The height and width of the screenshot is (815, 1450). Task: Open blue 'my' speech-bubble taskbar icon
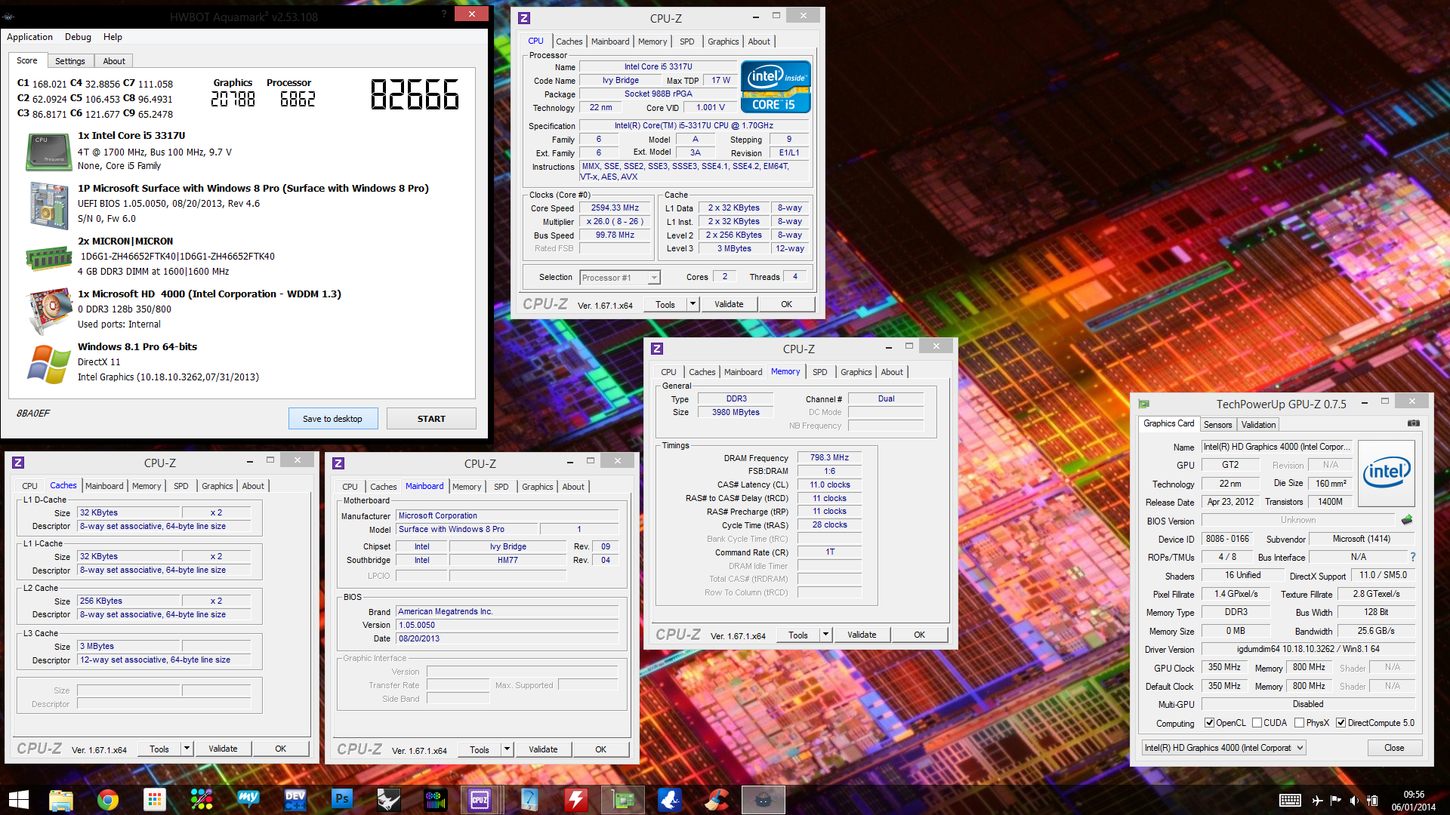tap(248, 800)
